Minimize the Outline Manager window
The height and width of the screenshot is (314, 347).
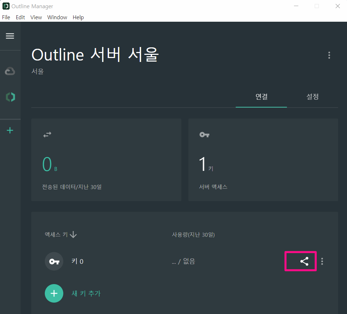click(296, 6)
